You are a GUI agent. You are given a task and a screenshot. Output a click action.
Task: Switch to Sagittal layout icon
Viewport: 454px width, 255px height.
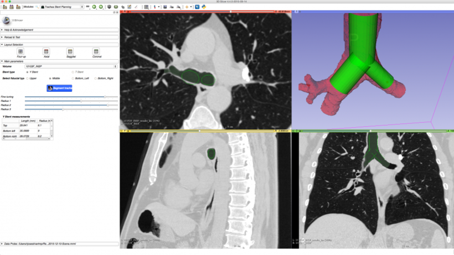[70, 51]
